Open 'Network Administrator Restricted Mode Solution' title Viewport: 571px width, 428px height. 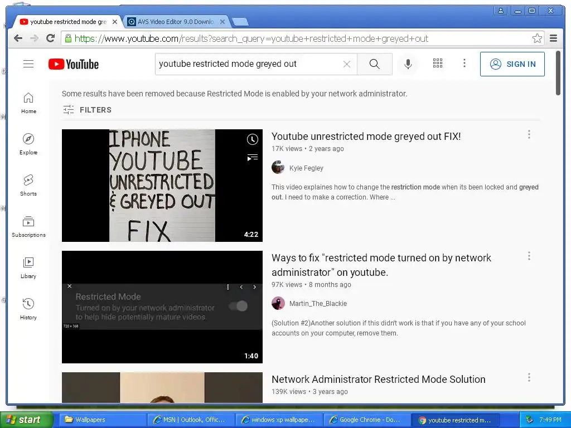point(379,379)
